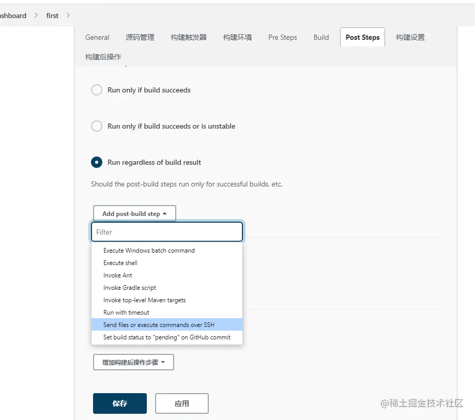
Task: Select Invoke Ant option
Action: [x=167, y=275]
